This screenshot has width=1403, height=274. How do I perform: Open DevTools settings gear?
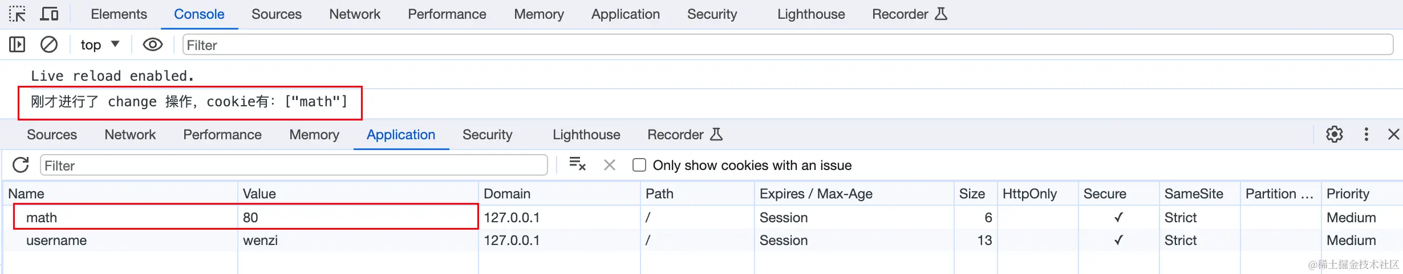pyautogui.click(x=1334, y=135)
